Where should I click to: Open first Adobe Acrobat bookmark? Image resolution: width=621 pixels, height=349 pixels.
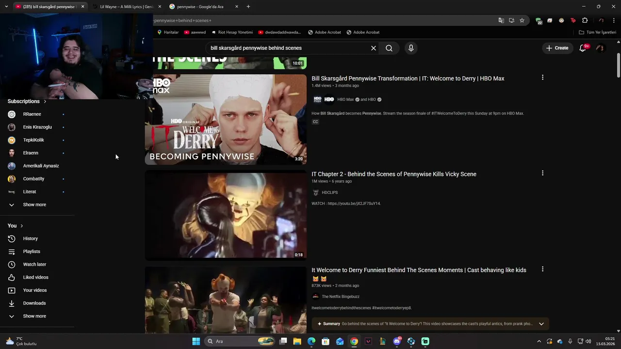tap(324, 32)
